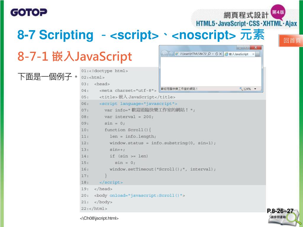Close the 嵌入JavaScript tab
The height and width of the screenshot is (227, 303).
click(253, 54)
